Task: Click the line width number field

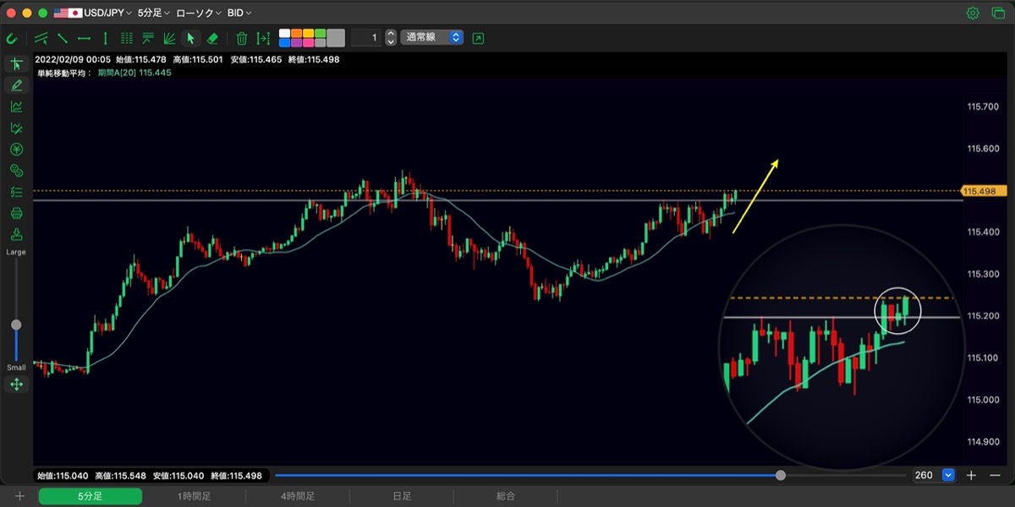Action: click(x=366, y=37)
